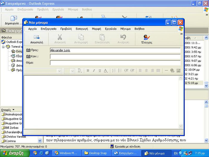
Task: Toggle underline formatting button
Action: 100,71
